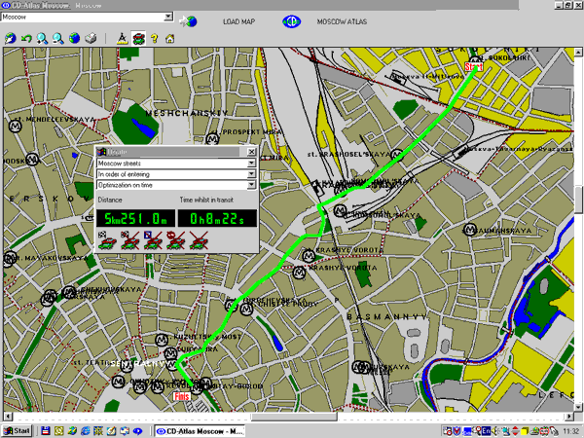This screenshot has width=584, height=438.
Task: Click Mayakovskaya metro station symbol
Action: 10,258
